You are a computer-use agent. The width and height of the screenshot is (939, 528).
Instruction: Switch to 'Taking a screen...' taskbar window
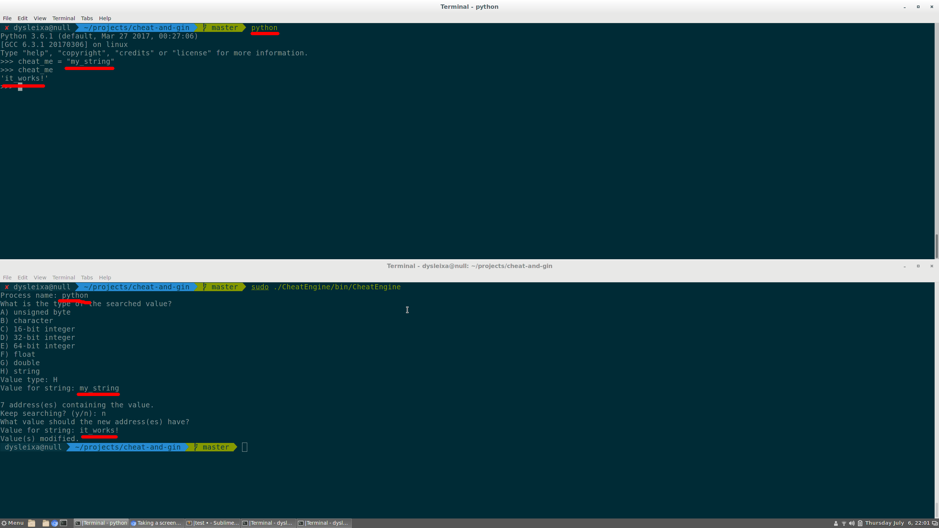156,523
